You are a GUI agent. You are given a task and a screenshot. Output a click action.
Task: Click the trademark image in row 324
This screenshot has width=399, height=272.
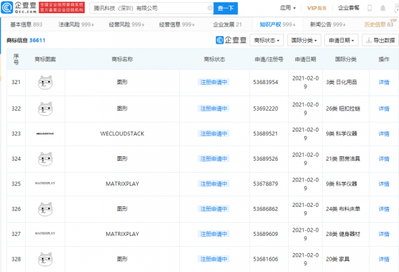45,158
